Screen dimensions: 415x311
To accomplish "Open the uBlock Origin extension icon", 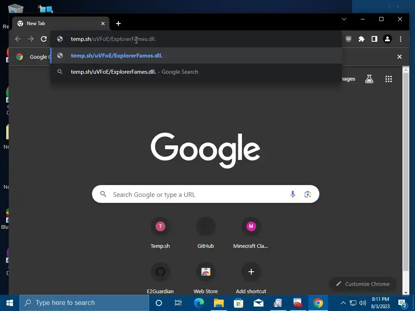I will point(349,39).
